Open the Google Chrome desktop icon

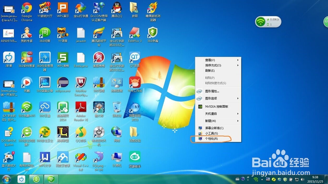click(x=27, y=12)
